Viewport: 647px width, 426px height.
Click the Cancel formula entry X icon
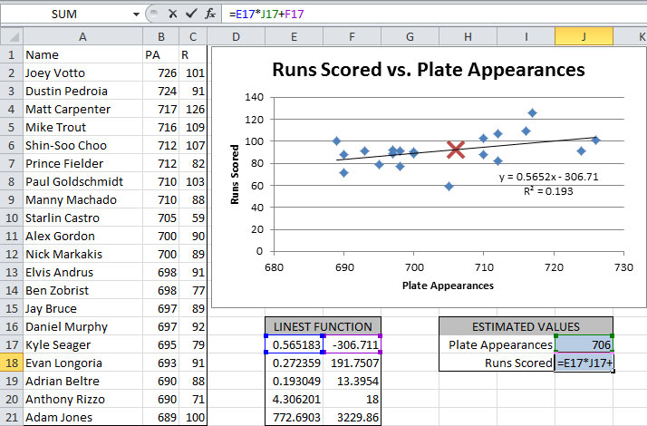[x=173, y=15]
